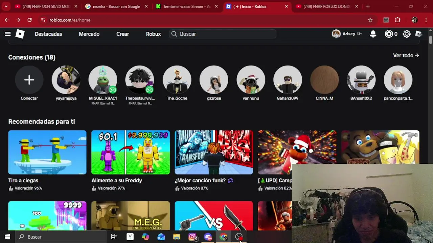This screenshot has width=433, height=243.
Task: Open gzzrose's profile
Action: click(x=214, y=80)
